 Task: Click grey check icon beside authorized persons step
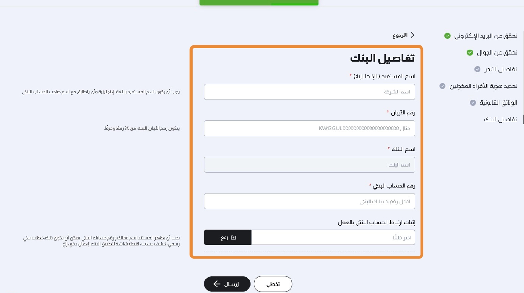[442, 86]
